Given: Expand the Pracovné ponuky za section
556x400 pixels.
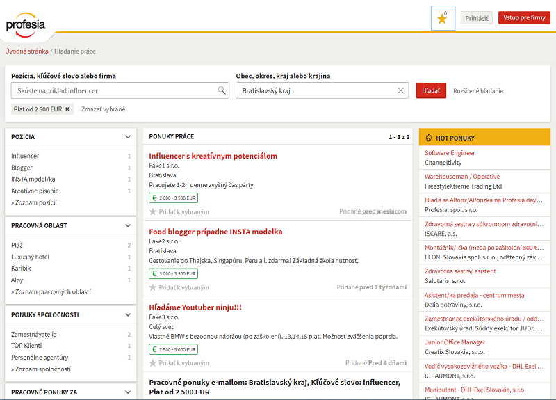Looking at the screenshot, I should [x=128, y=392].
